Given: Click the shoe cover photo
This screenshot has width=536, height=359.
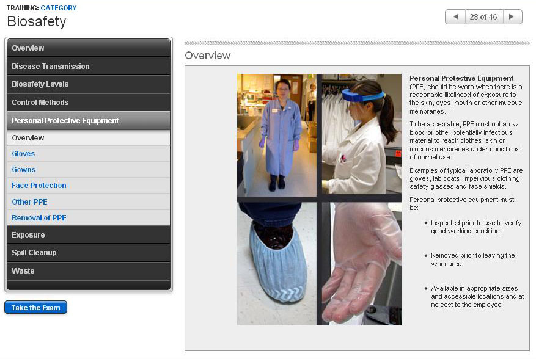Looking at the screenshot, I should pyautogui.click(x=276, y=263).
